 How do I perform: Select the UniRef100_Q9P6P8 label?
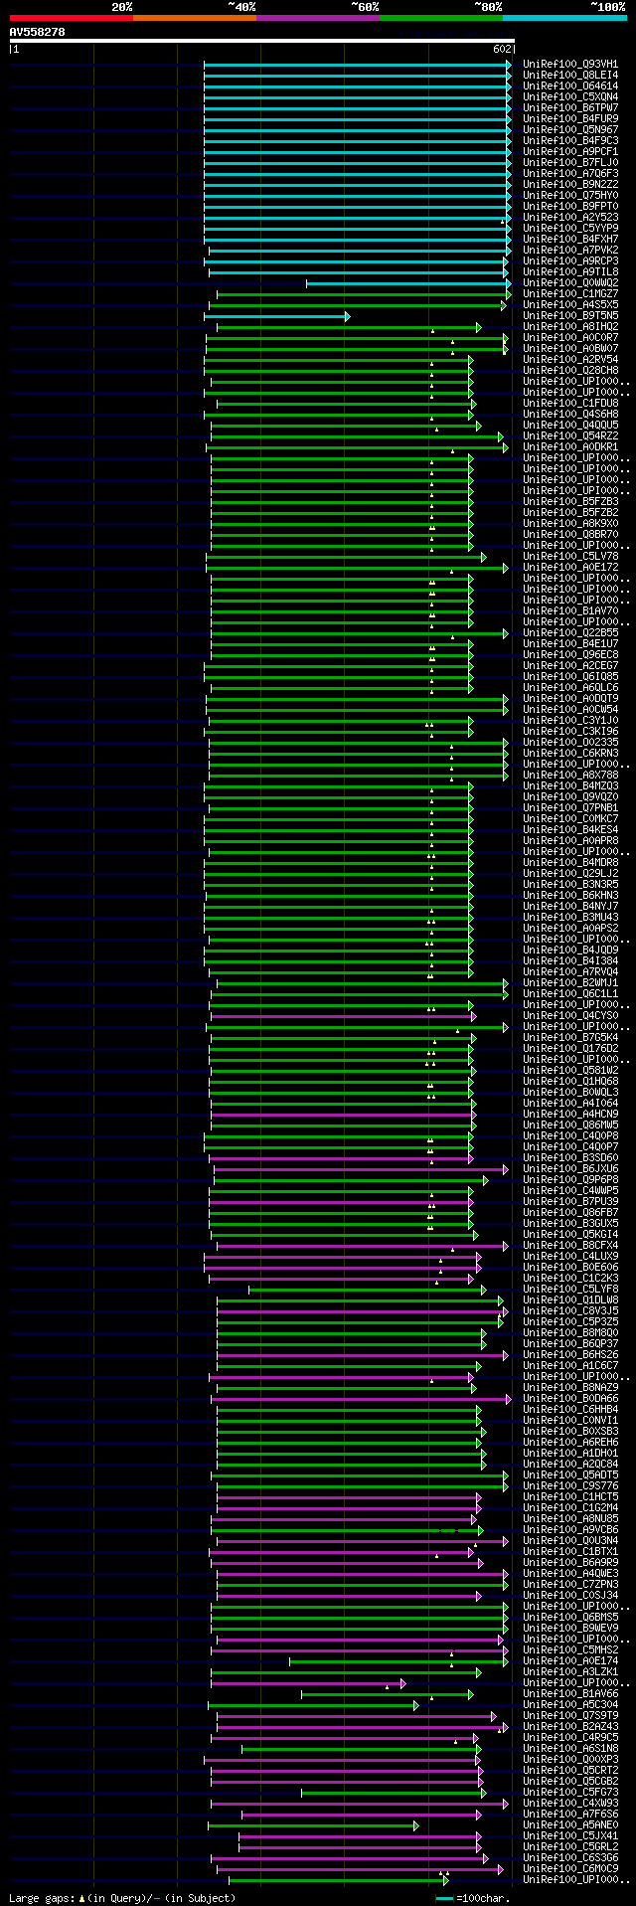click(x=570, y=1179)
